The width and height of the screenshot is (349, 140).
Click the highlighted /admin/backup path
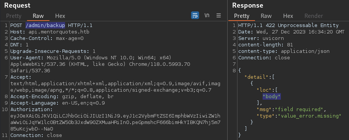click(45, 25)
